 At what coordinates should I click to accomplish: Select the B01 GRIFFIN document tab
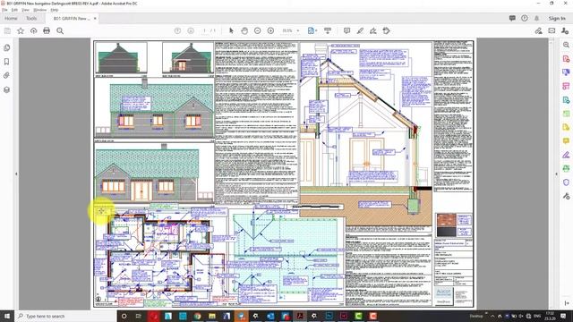point(72,18)
